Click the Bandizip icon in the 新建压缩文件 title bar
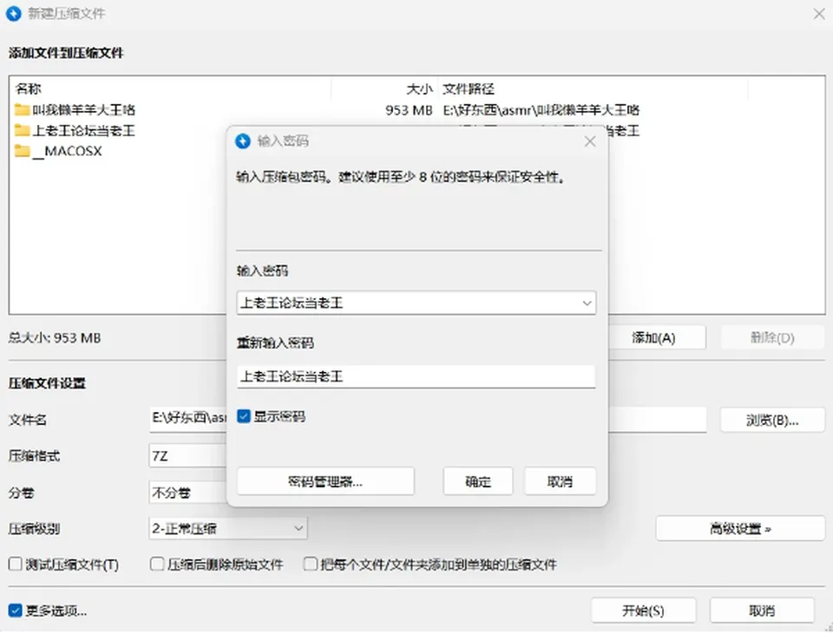This screenshot has height=633, width=833. [x=14, y=13]
